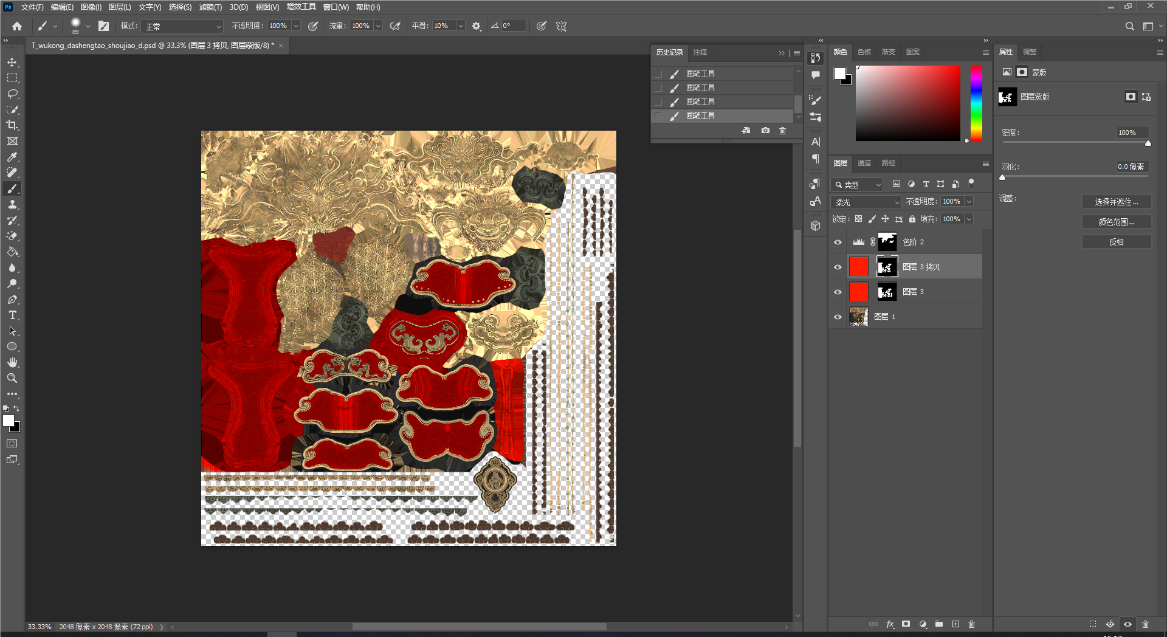Select the Clone Stamp tool
Viewport: 1167px width, 637px height.
pos(12,205)
